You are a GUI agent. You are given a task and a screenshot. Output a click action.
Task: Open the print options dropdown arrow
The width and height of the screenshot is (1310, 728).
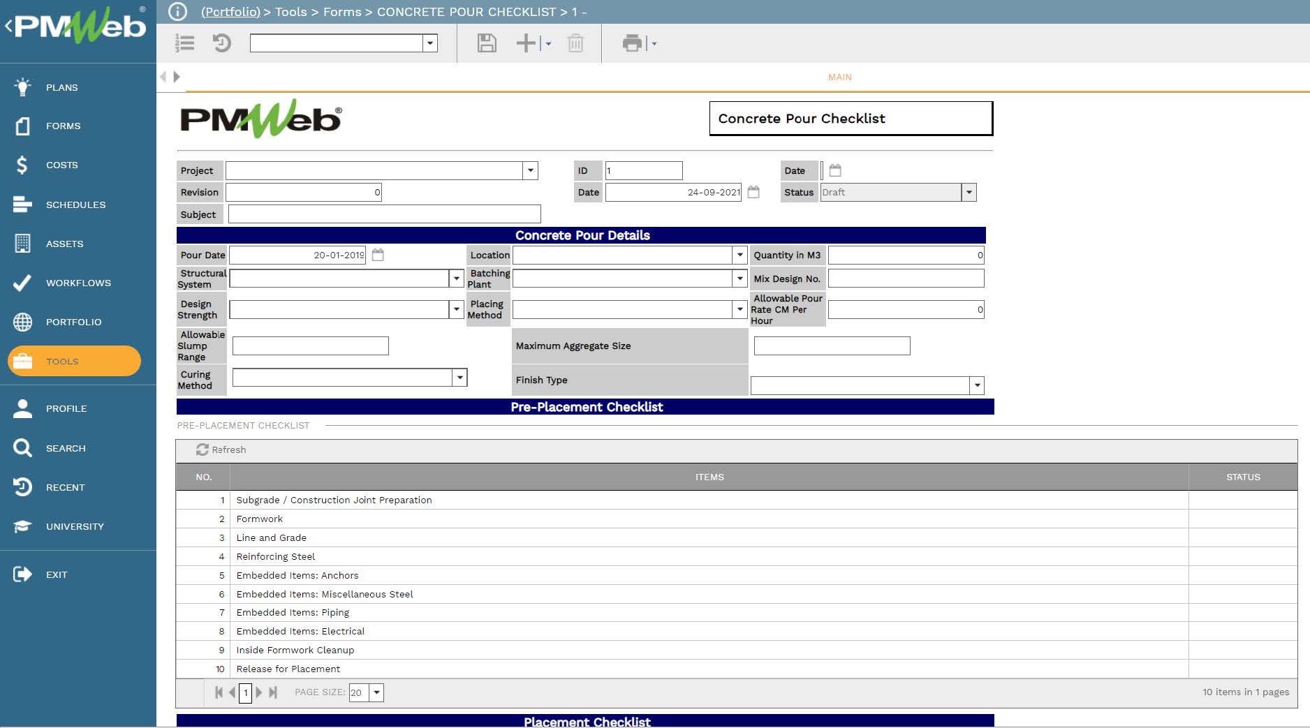[654, 43]
